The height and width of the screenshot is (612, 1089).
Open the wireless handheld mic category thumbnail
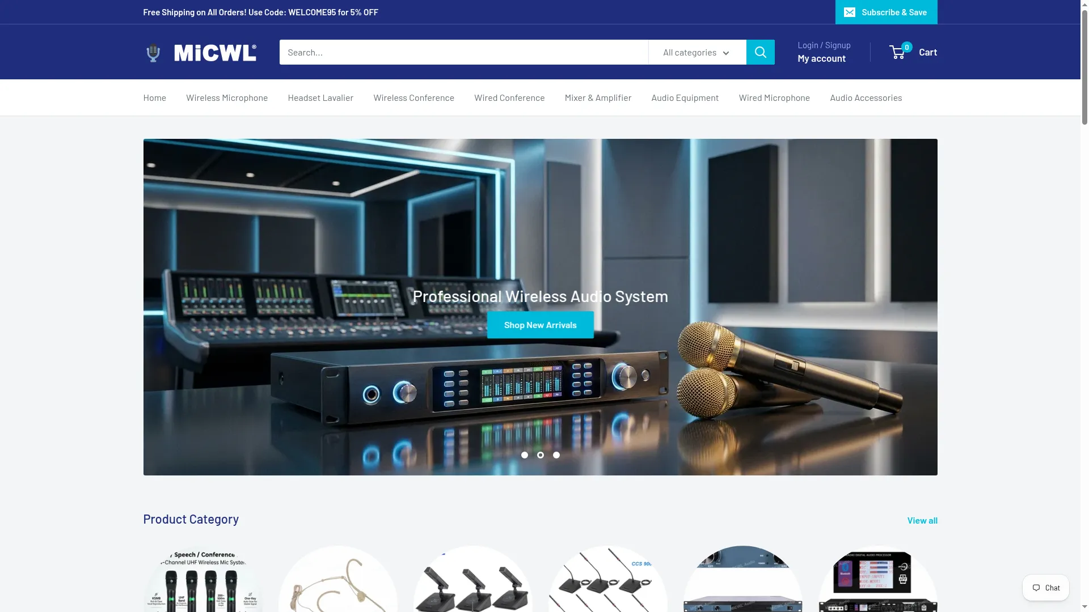203,579
